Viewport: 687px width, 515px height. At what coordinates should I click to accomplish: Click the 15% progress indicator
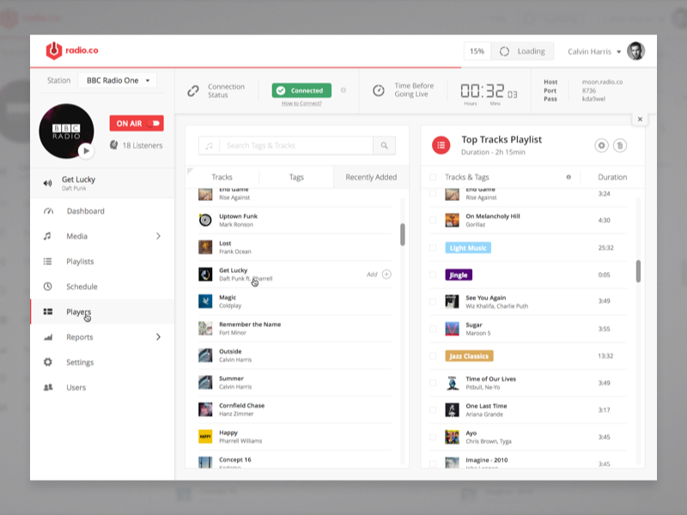click(477, 51)
